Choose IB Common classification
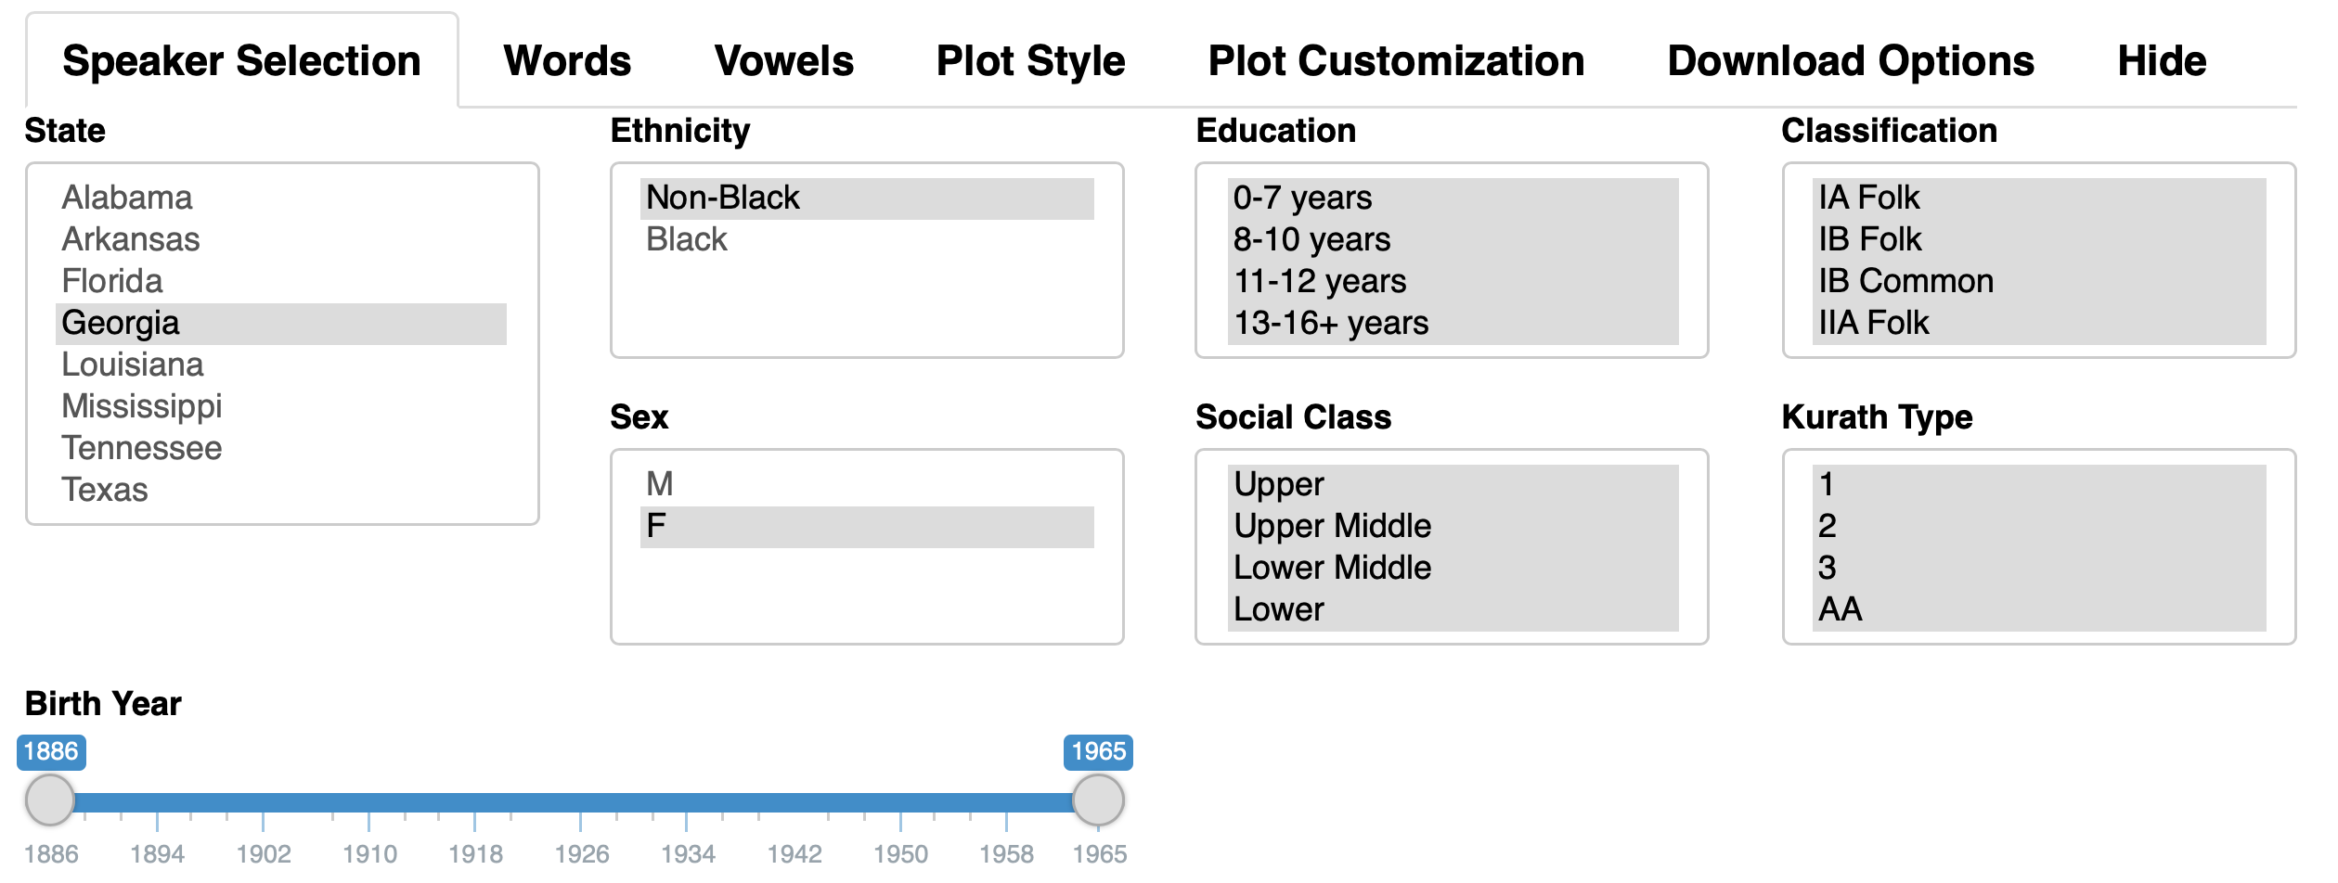Viewport: 2338px width, 883px height. (2039, 281)
